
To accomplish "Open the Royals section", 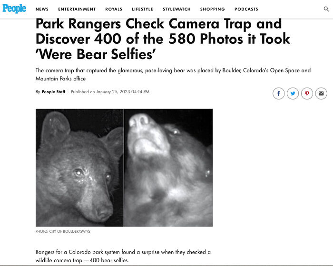I will 114,9.
